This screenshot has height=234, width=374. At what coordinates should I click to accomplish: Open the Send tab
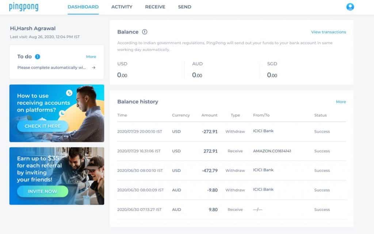point(184,7)
